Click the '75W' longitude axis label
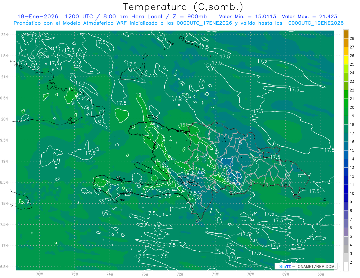 [x=75, y=274]
